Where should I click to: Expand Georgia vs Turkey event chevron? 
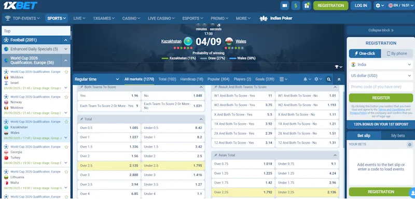(66, 163)
